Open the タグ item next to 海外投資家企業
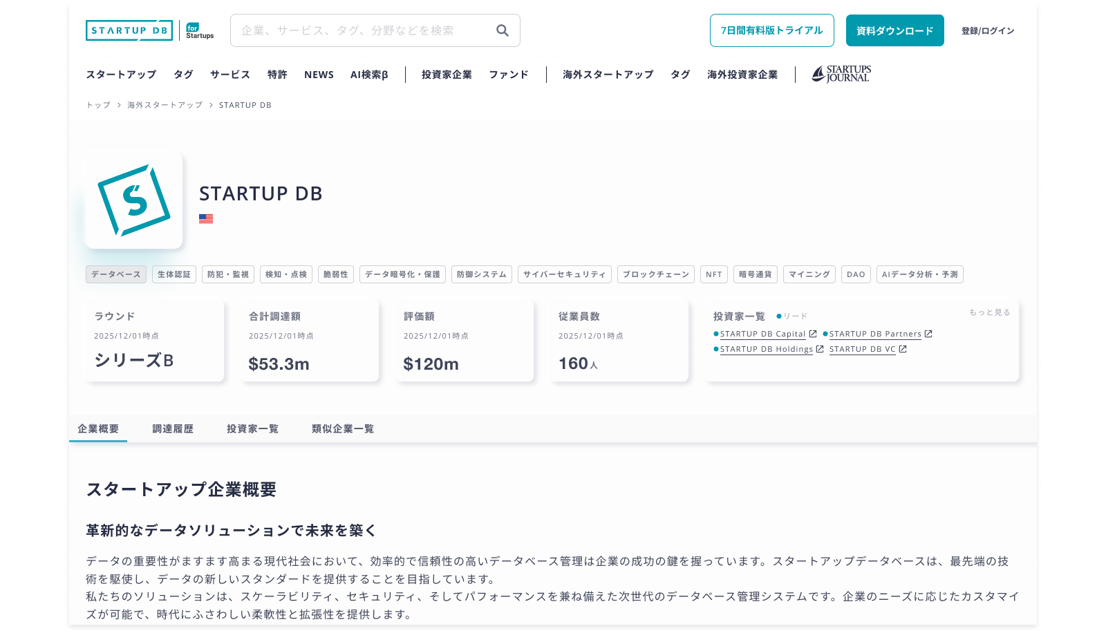The width and height of the screenshot is (1106, 633). pyautogui.click(x=680, y=75)
